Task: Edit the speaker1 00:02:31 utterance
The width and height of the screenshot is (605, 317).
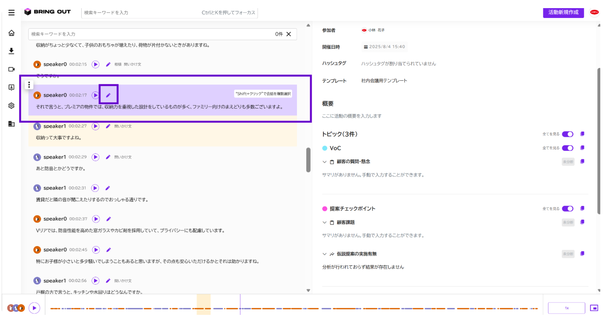Action: (x=108, y=188)
